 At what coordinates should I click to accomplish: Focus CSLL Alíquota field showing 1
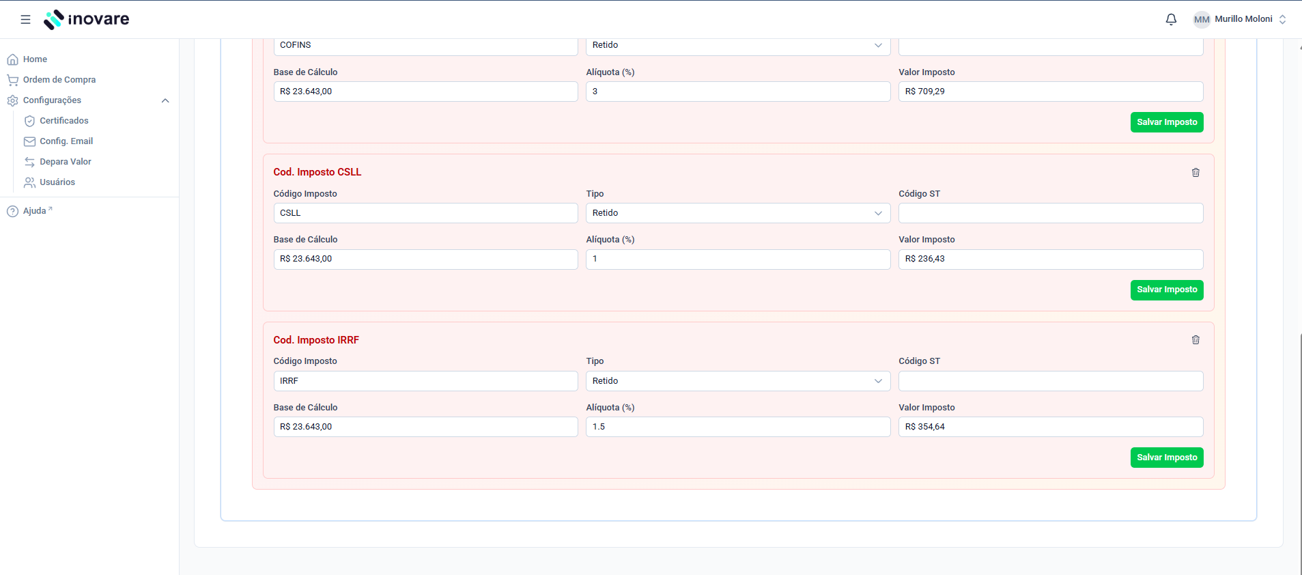tap(738, 260)
